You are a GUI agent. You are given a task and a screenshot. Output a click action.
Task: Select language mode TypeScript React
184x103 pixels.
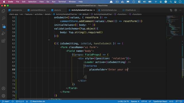tap(160, 101)
